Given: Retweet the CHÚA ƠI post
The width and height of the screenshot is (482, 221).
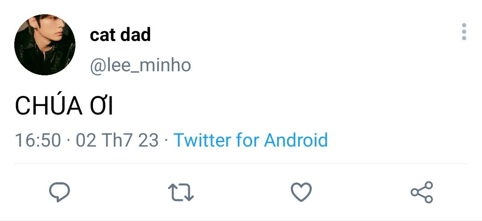Looking at the screenshot, I should click(181, 192).
